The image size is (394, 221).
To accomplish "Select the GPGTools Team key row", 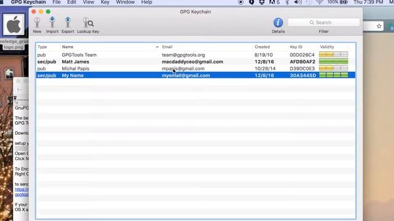I will 196,55.
